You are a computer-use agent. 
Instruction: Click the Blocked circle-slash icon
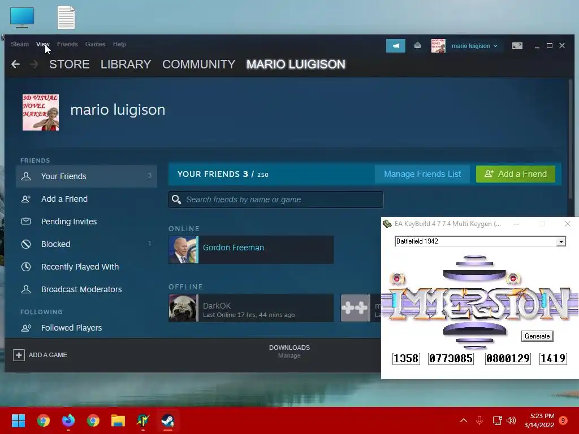26,244
